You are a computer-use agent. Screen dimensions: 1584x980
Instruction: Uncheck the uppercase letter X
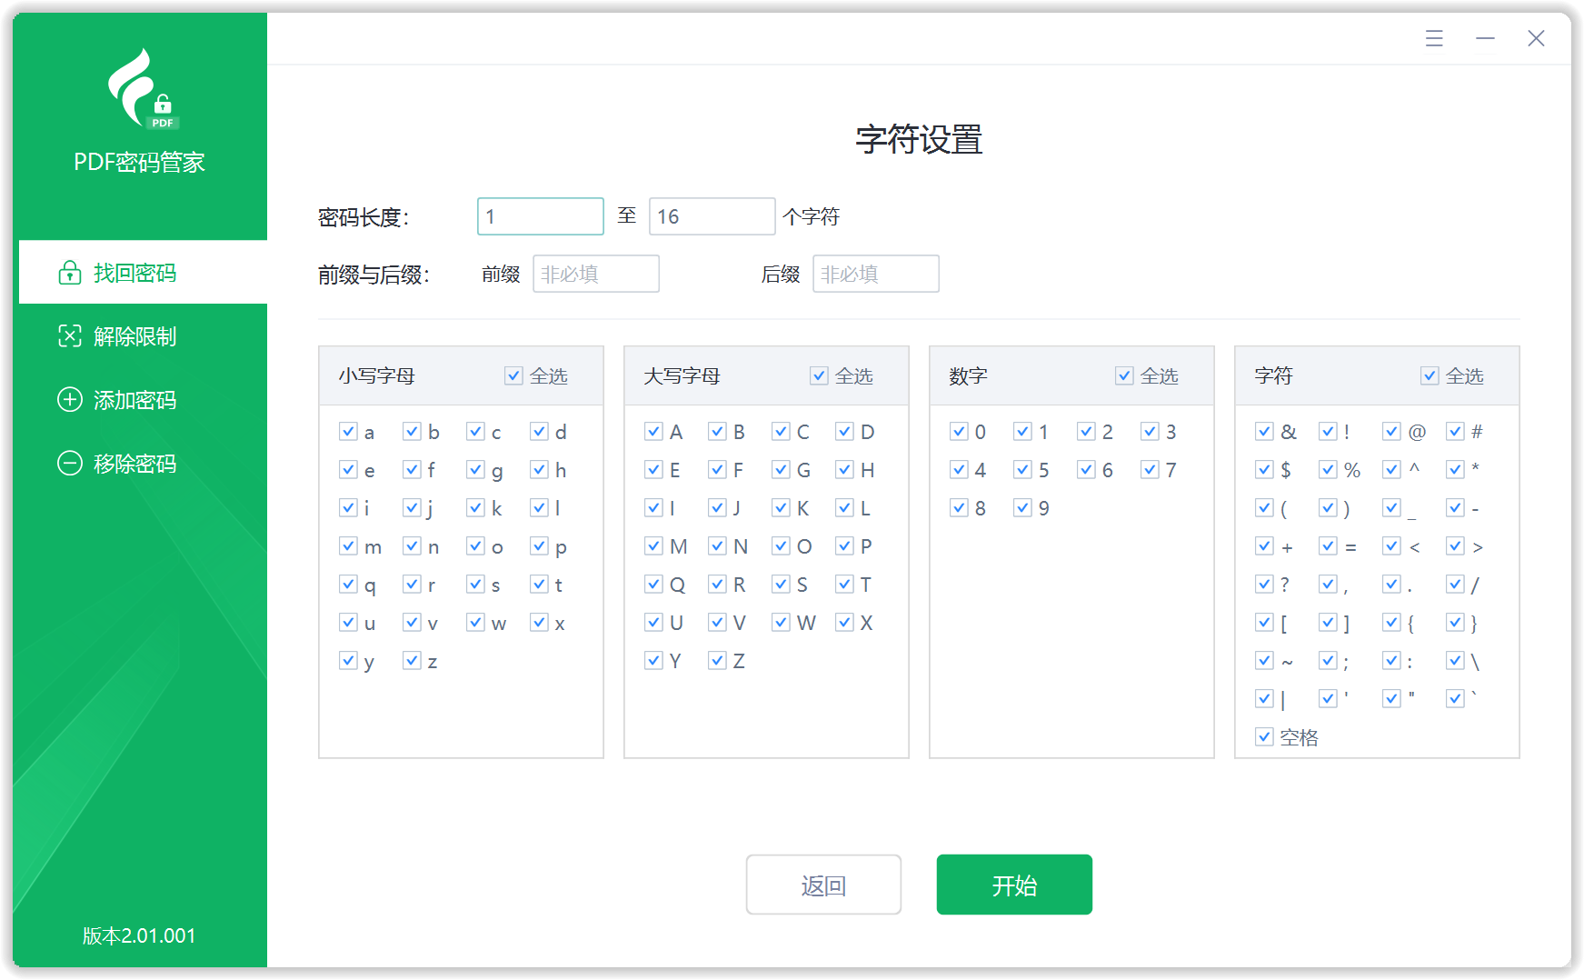click(844, 622)
